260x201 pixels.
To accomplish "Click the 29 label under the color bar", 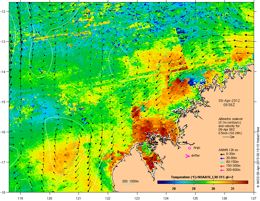I will 194,189.
